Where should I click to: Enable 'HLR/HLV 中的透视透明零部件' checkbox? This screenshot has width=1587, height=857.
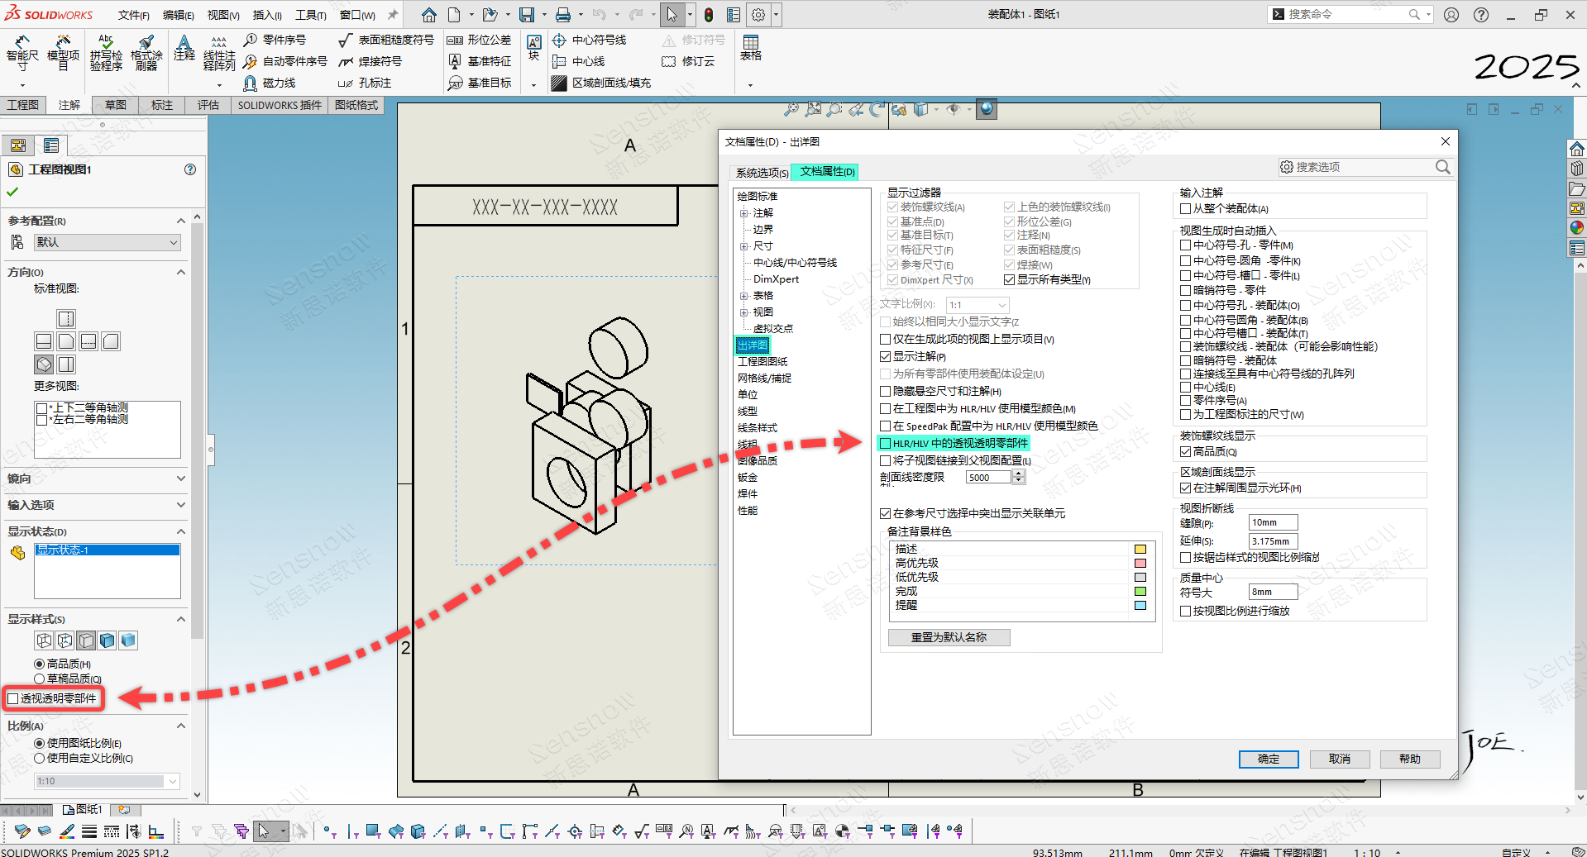point(886,443)
